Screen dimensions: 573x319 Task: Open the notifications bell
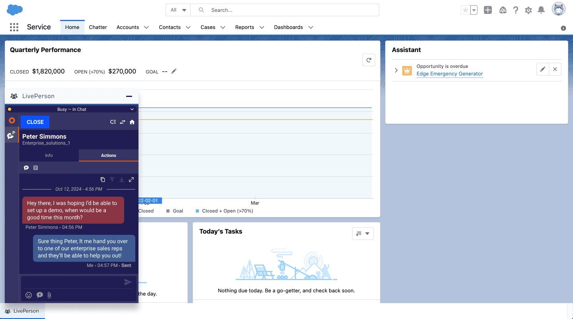click(541, 10)
